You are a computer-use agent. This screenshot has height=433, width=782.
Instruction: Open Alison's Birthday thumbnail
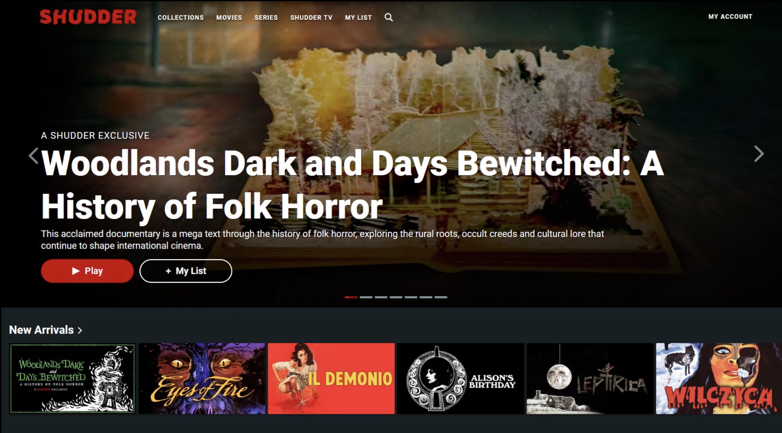461,379
